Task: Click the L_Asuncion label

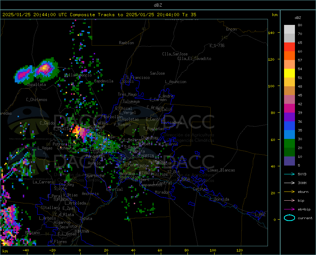Action: 176,82
